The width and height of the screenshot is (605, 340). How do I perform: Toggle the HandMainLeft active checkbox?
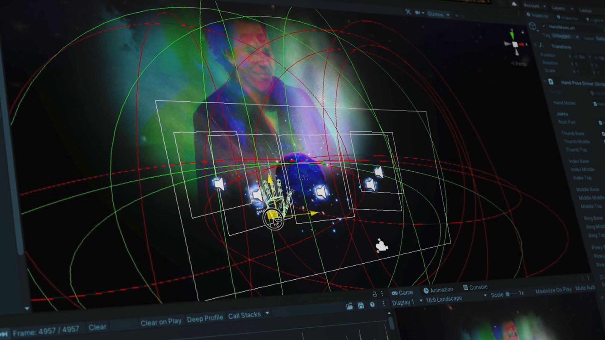coord(544,26)
